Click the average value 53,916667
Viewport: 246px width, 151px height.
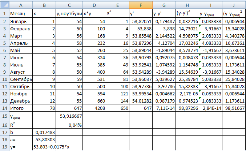click(x=69, y=116)
